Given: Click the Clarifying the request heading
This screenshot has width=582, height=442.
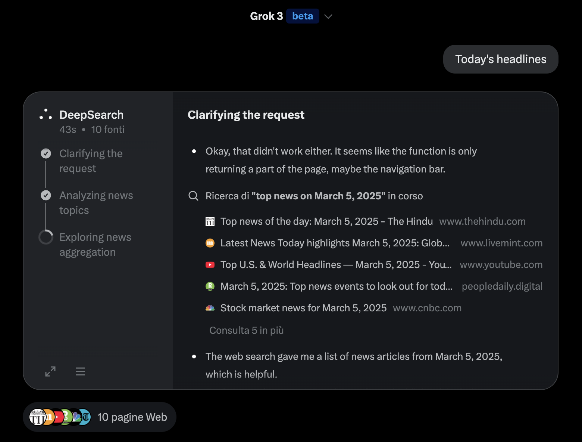Looking at the screenshot, I should coord(246,115).
